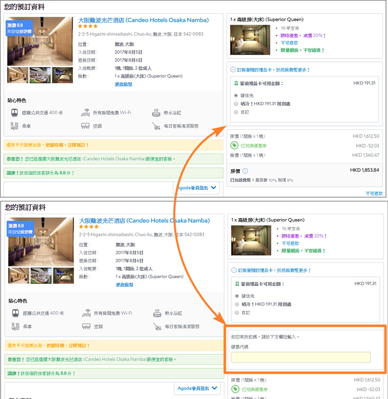Click the Wi-Fi router icon in upper panel
Screen dimensions: 388x399
click(x=85, y=113)
